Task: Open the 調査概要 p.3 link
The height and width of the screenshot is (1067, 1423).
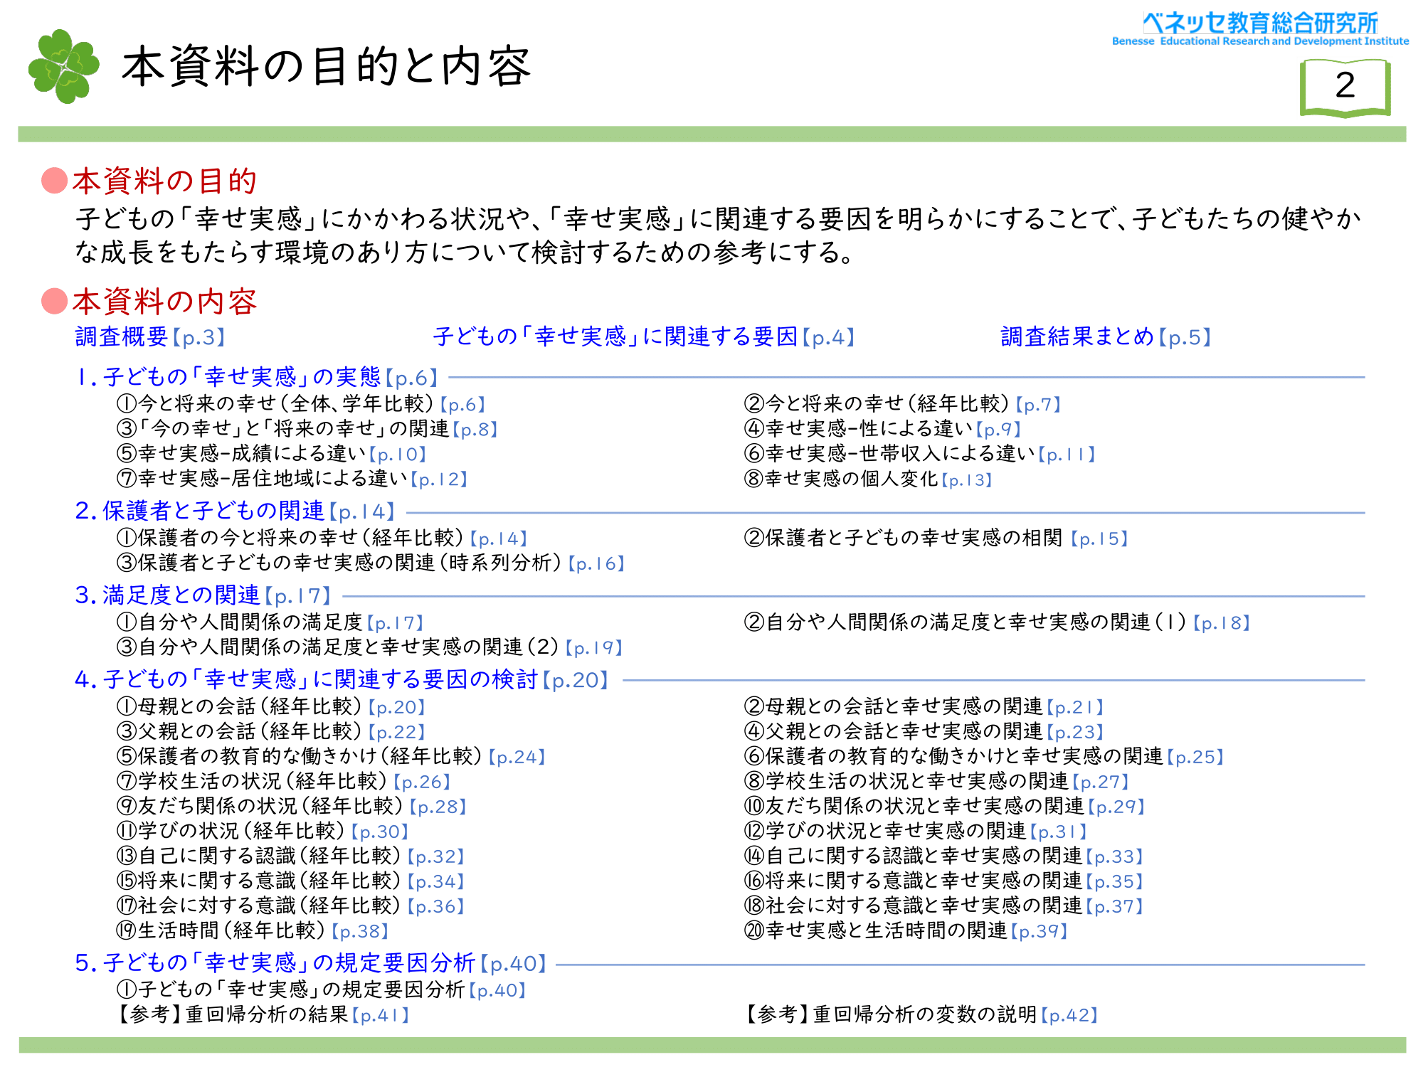Action: [150, 336]
